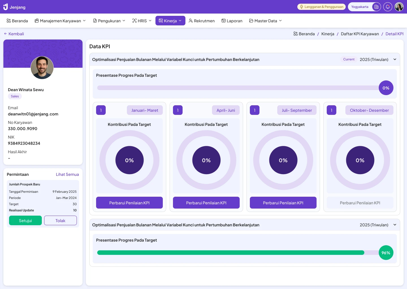Expand the Pengukuran dropdown
The image size is (407, 289).
(x=109, y=21)
